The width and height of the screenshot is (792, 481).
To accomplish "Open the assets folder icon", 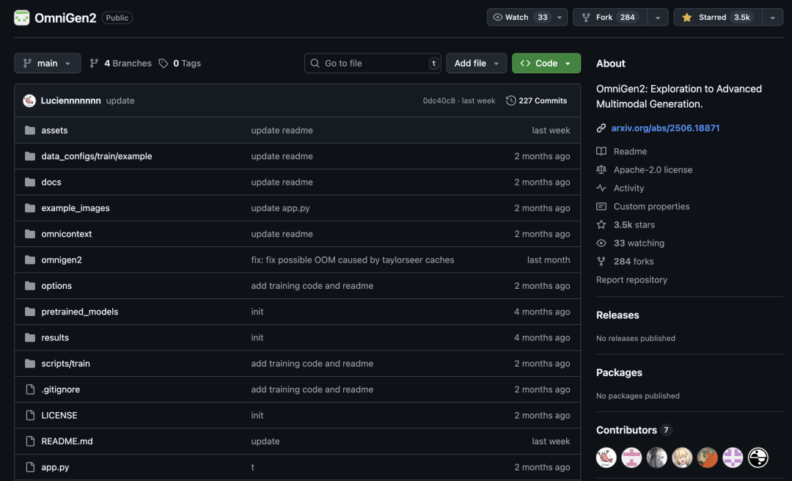I will click(x=30, y=131).
